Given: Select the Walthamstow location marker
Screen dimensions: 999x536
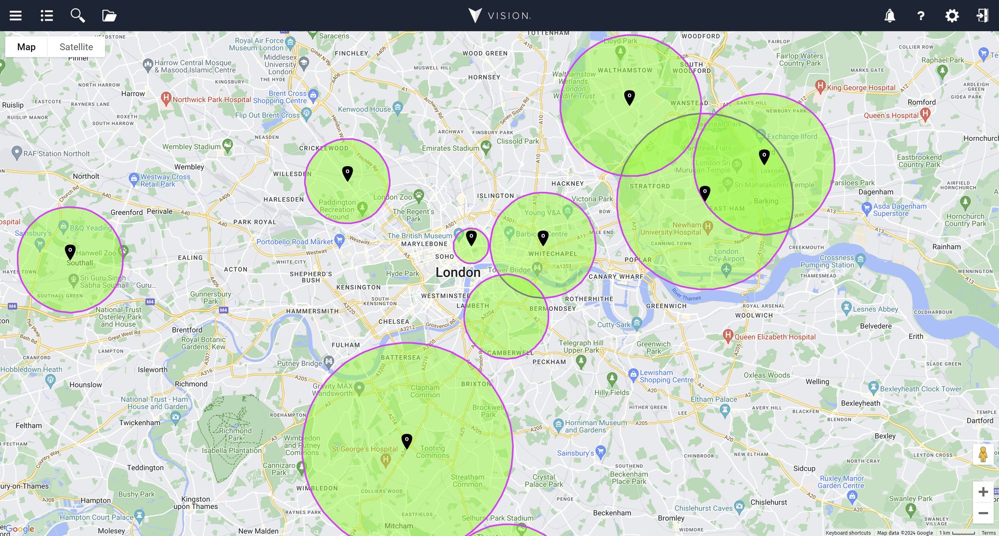Looking at the screenshot, I should coord(629,97).
